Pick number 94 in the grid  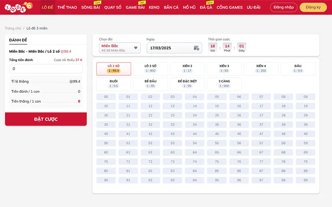(x=195, y=180)
